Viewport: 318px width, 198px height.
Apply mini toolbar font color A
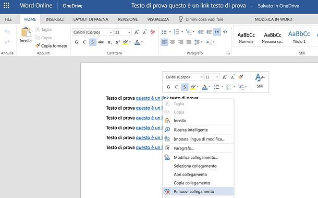pyautogui.click(x=205, y=87)
